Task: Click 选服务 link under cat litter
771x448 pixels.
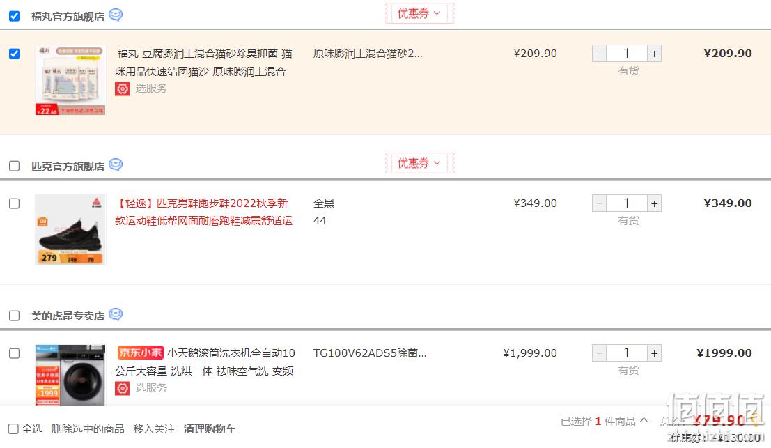Action: [151, 88]
